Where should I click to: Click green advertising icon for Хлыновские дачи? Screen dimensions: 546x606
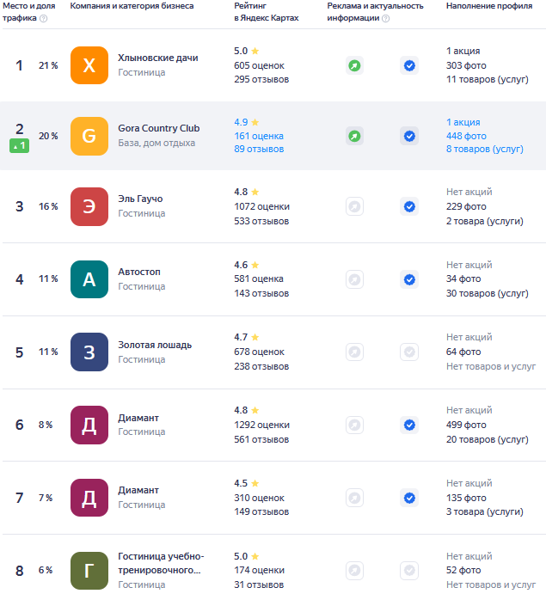click(x=354, y=65)
